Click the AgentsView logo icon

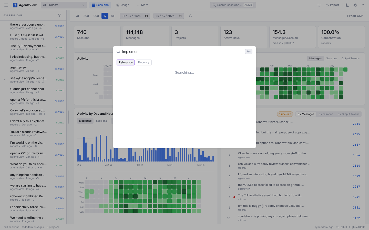click(15, 5)
